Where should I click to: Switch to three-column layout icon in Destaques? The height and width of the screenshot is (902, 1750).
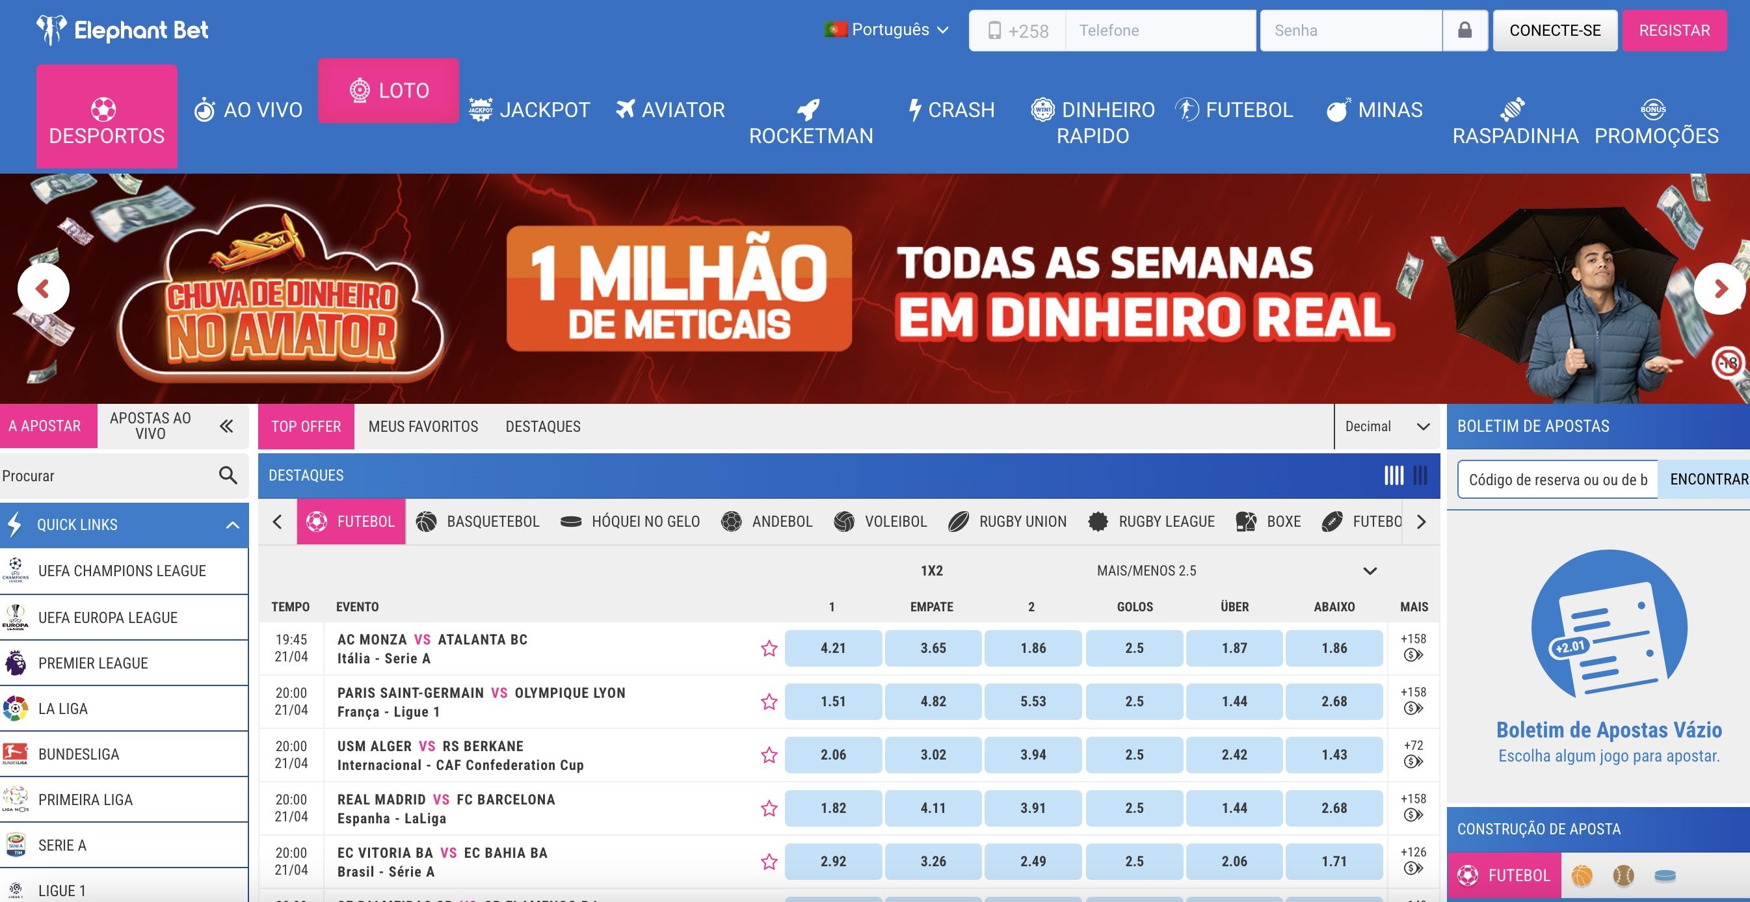[1420, 475]
